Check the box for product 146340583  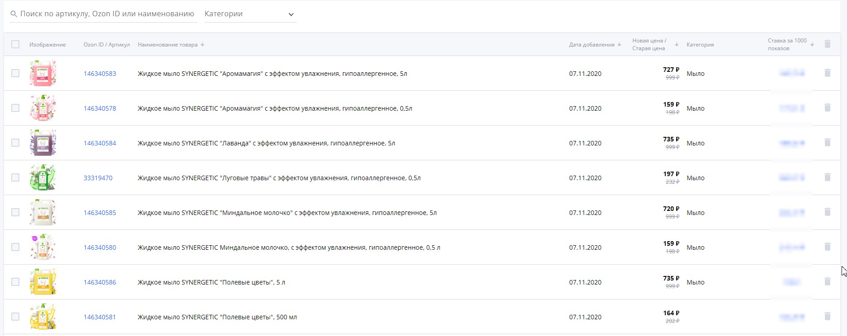15,73
